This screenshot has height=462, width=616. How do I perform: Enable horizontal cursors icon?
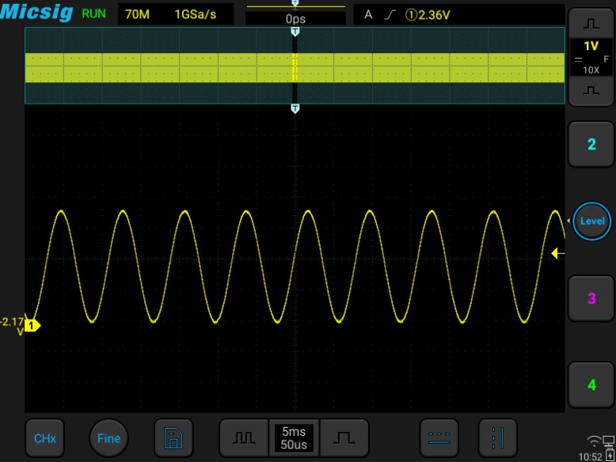pyautogui.click(x=438, y=438)
